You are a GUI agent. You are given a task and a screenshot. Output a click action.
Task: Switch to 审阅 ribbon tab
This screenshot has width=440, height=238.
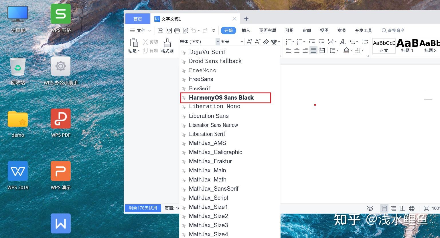tap(307, 31)
